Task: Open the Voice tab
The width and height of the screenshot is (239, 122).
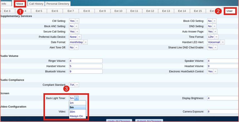Action: tap(20, 4)
